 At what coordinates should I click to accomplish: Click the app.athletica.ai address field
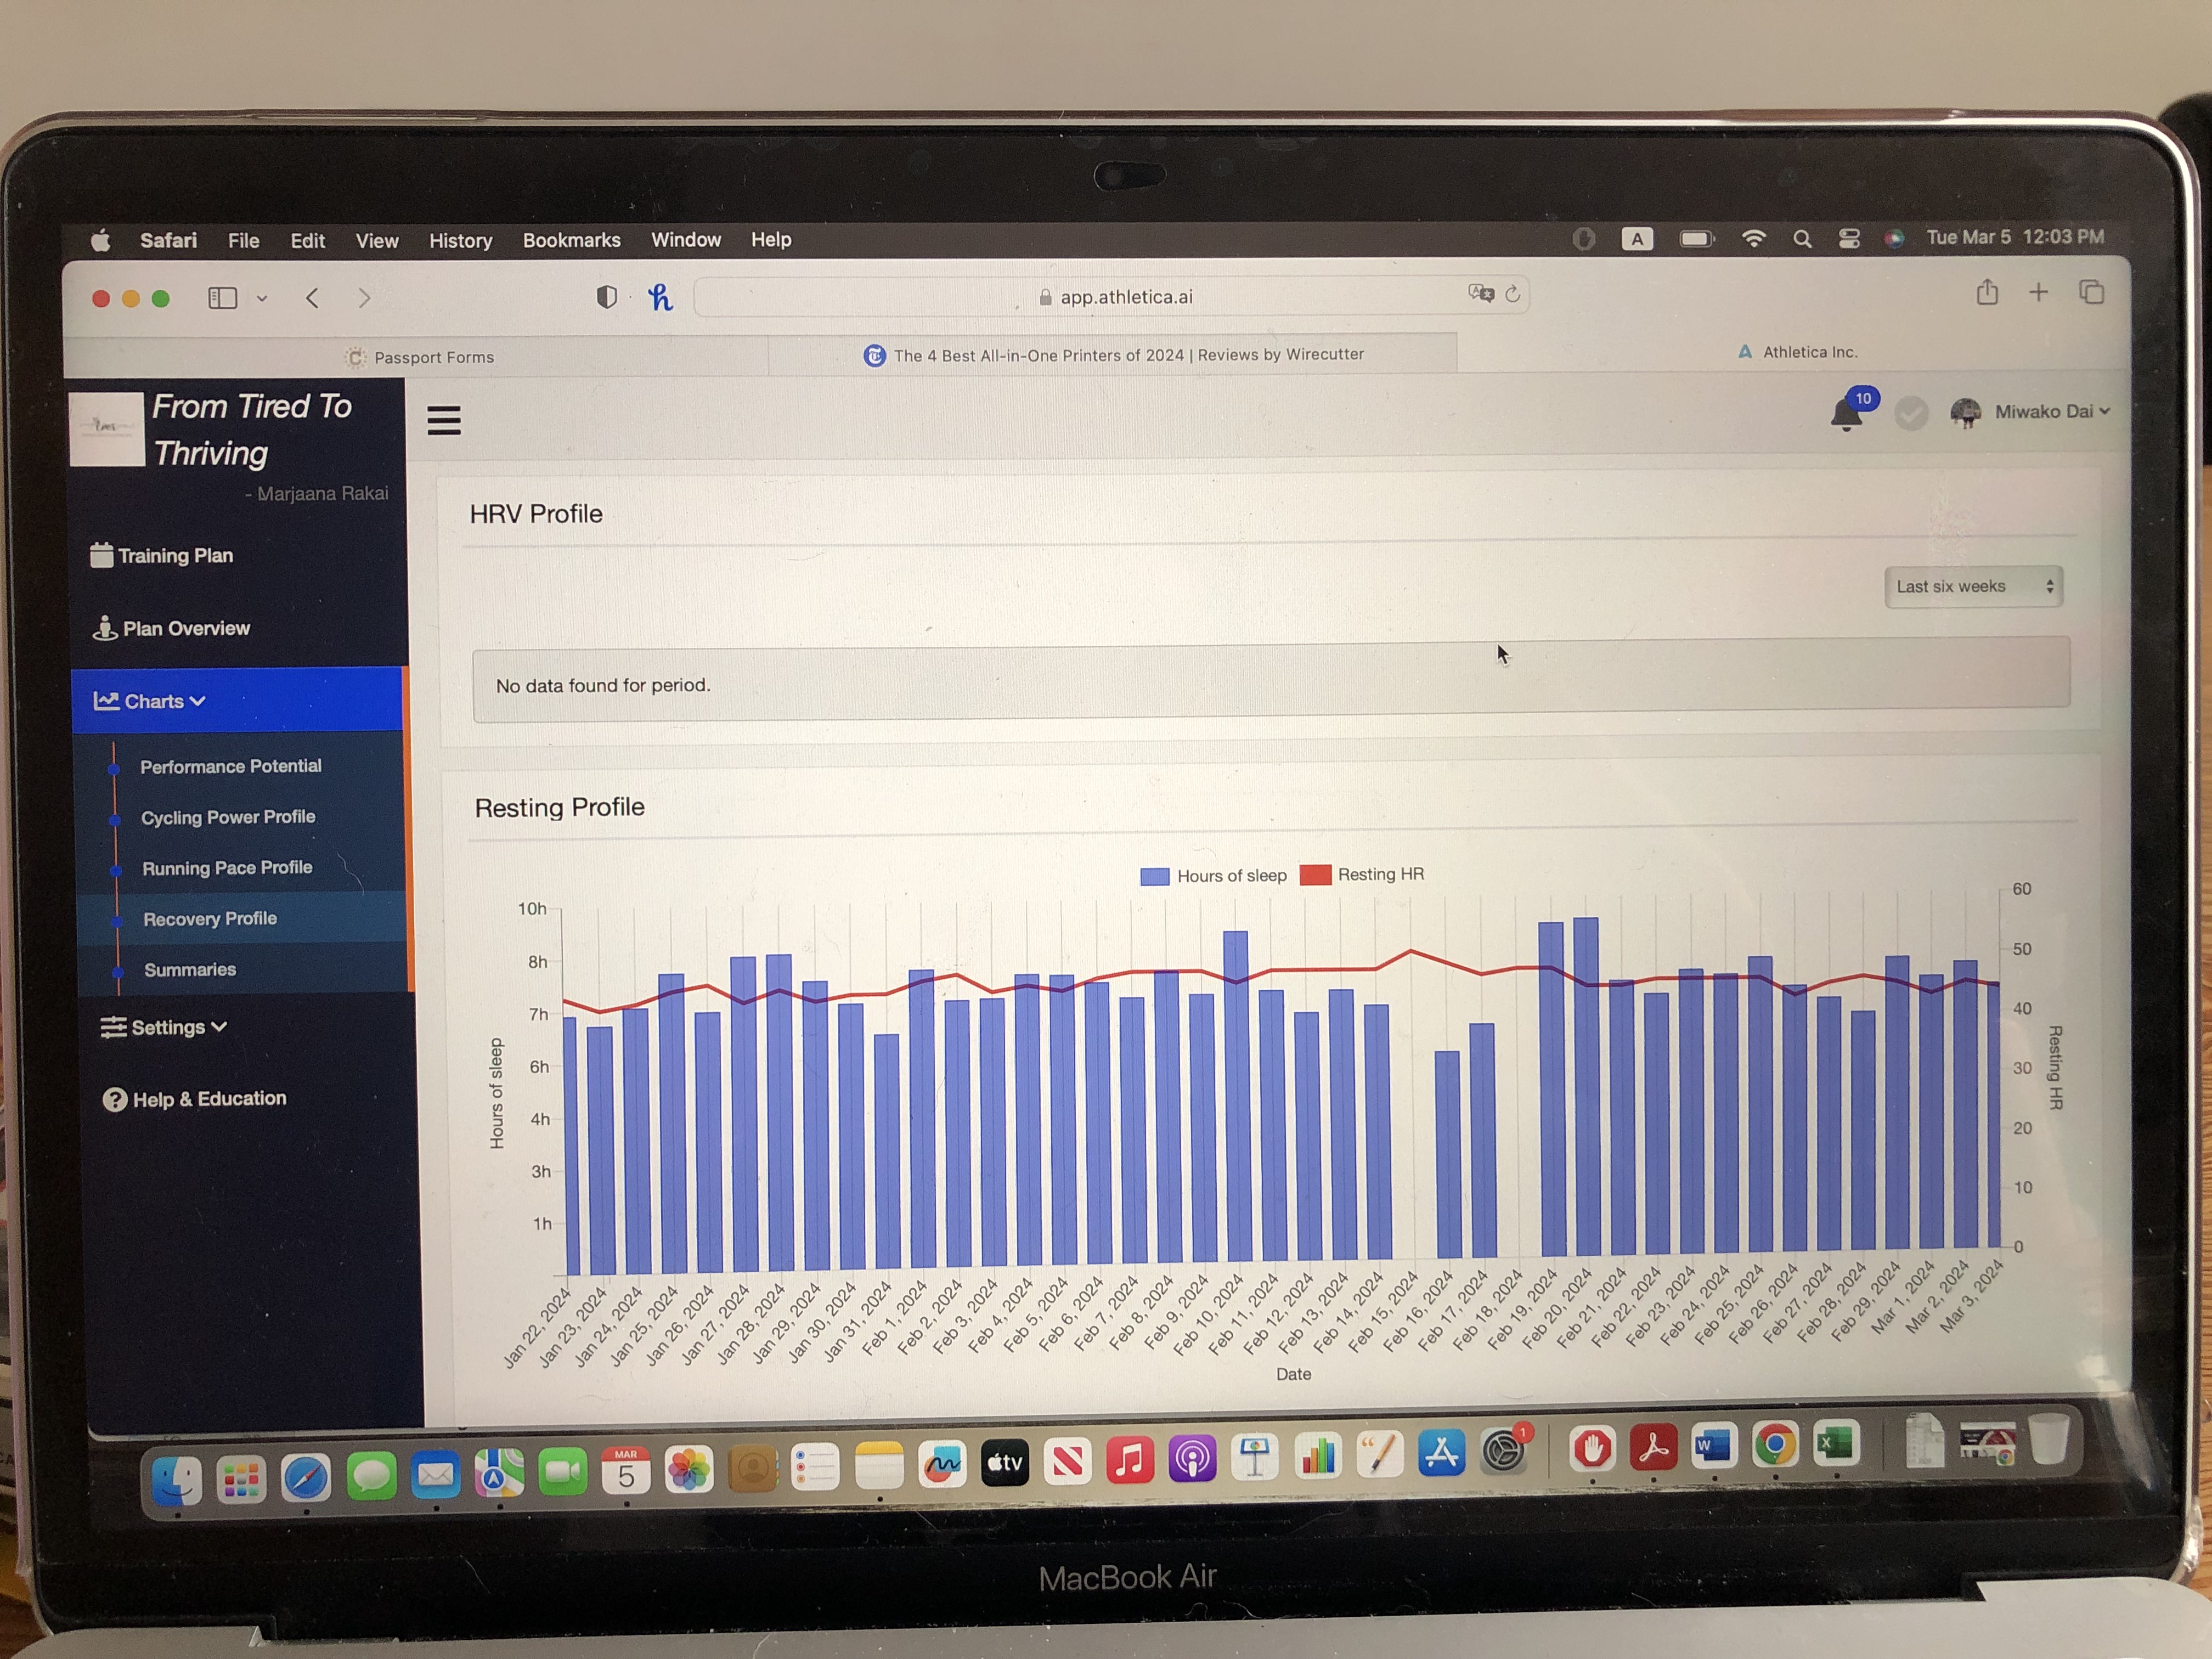point(1125,297)
